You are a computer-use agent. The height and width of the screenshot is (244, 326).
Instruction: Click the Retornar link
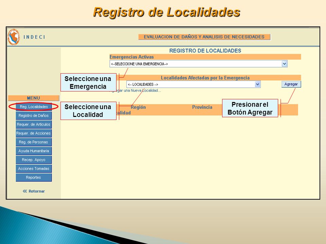point(37,191)
